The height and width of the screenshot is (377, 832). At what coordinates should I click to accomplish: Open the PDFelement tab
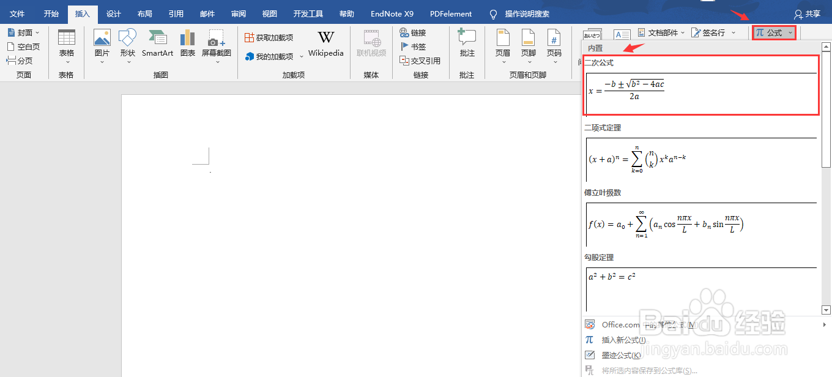click(451, 13)
